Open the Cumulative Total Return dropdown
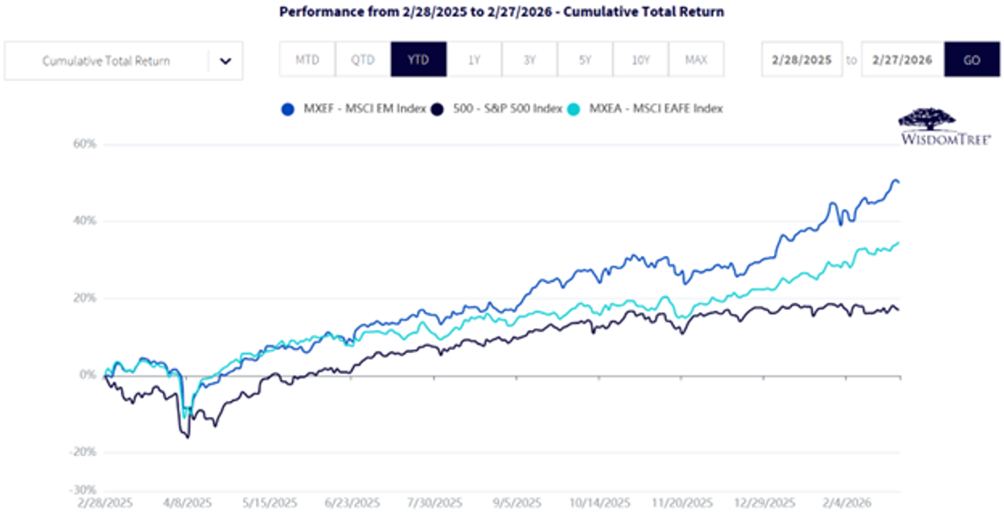This screenshot has height=518, width=1004. point(123,60)
